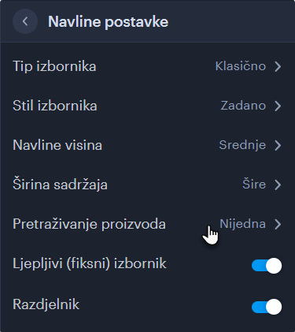Open Stil izbornika setting
This screenshot has height=332, width=295.
coord(147,106)
